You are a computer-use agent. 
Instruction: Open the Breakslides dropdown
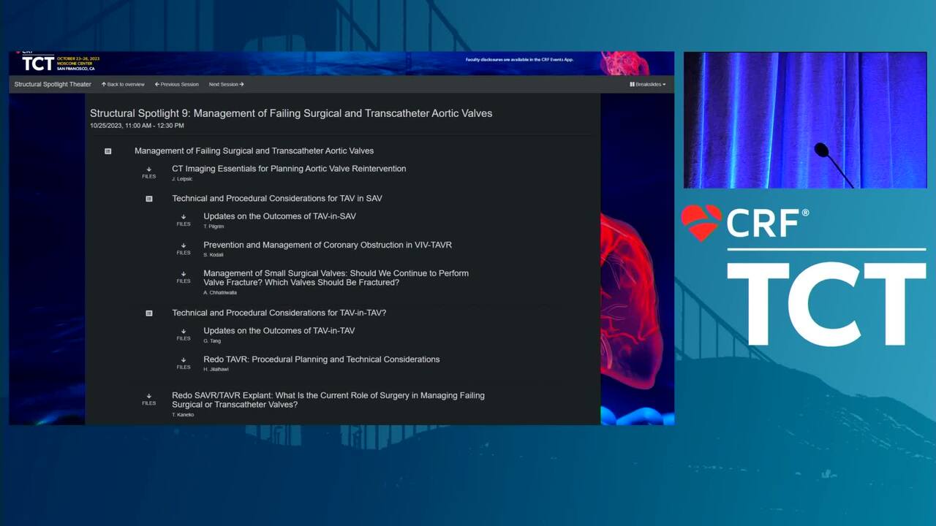[x=648, y=85]
